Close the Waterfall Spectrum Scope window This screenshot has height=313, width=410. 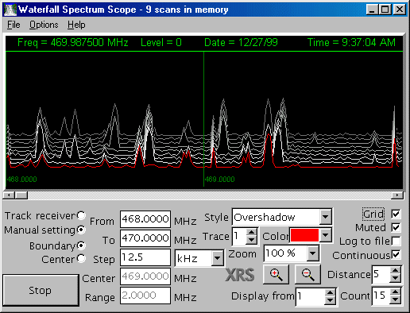coord(399,10)
